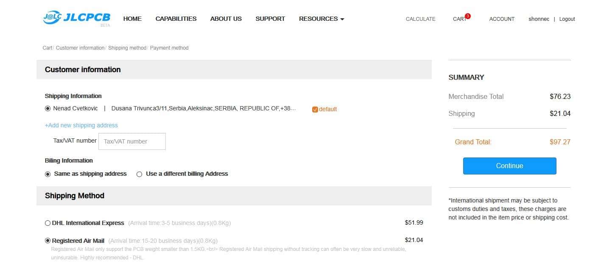601x270 pixels.
Task: Focus the Tax/VAT number input field
Action: 132,141
